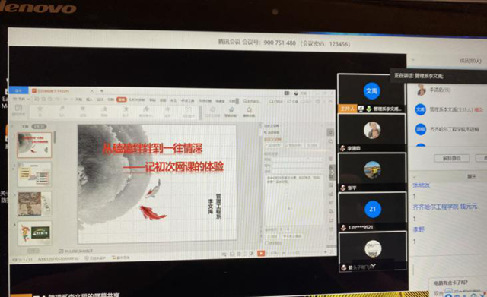Click 李清阳's avatar in members list
487x297 pixels.
pos(421,90)
